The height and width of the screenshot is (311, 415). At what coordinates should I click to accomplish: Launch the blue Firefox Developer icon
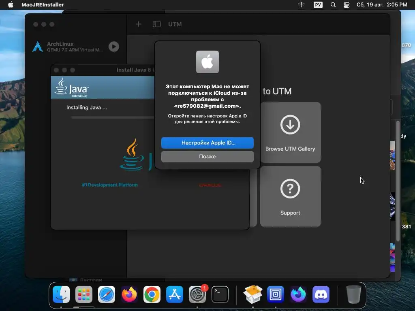pos(298,294)
